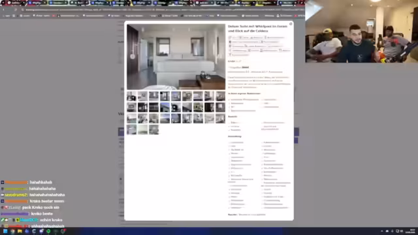Image resolution: width=418 pixels, height=235 pixels.
Task: Open Spotify from the taskbar
Action: click(48, 231)
